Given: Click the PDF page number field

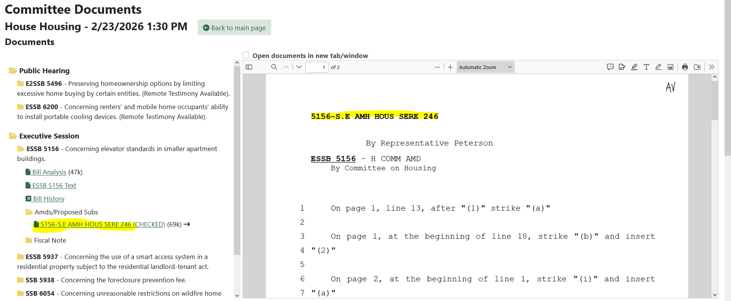Looking at the screenshot, I should coord(317,67).
